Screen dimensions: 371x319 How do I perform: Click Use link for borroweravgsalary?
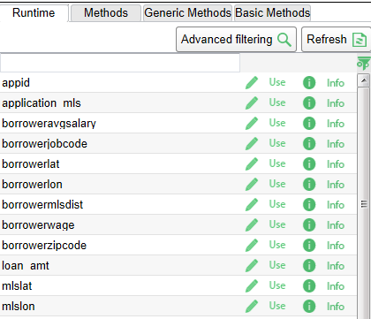(277, 123)
